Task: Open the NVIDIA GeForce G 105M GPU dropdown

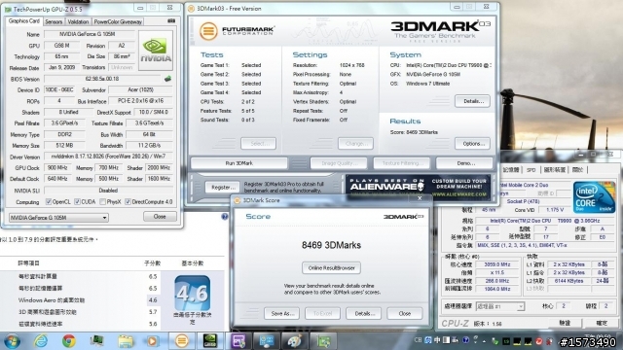Action: click(x=58, y=218)
